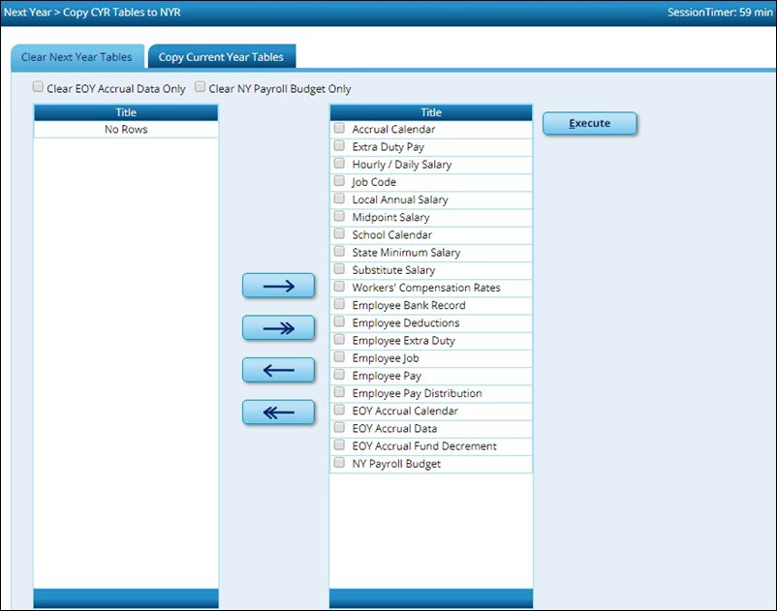
Task: Click the Execute button
Action: [x=589, y=123]
